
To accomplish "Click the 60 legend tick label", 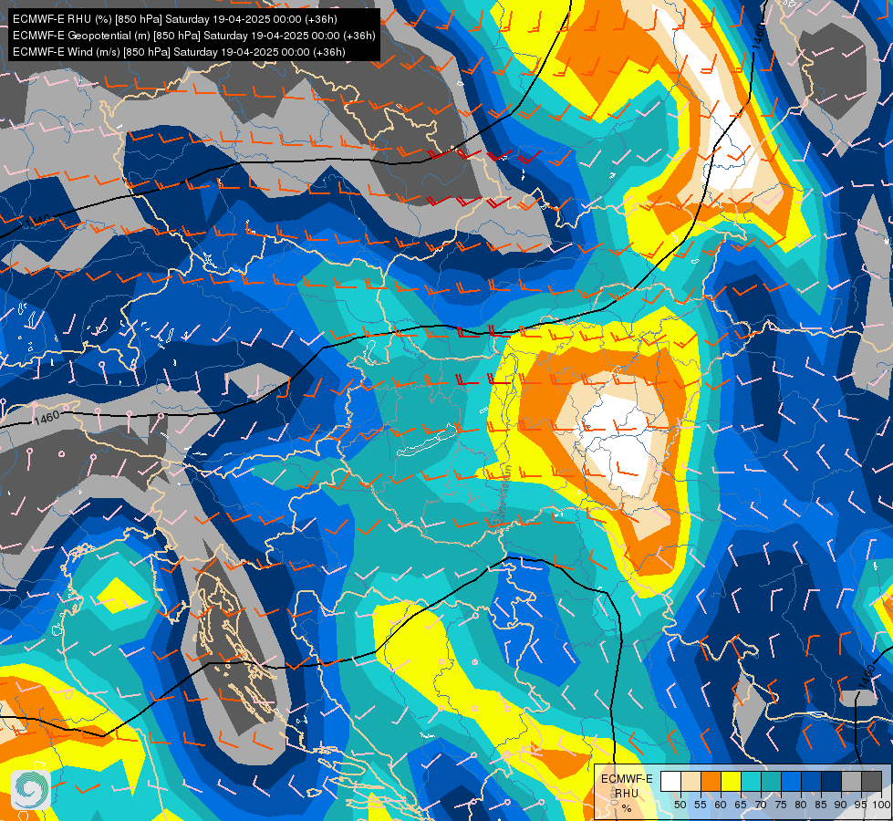I will pyautogui.click(x=721, y=805).
